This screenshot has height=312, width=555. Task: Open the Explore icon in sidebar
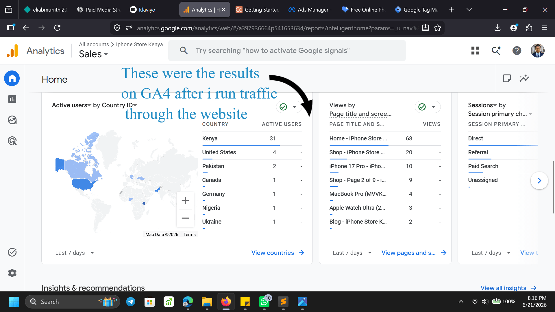point(12,120)
